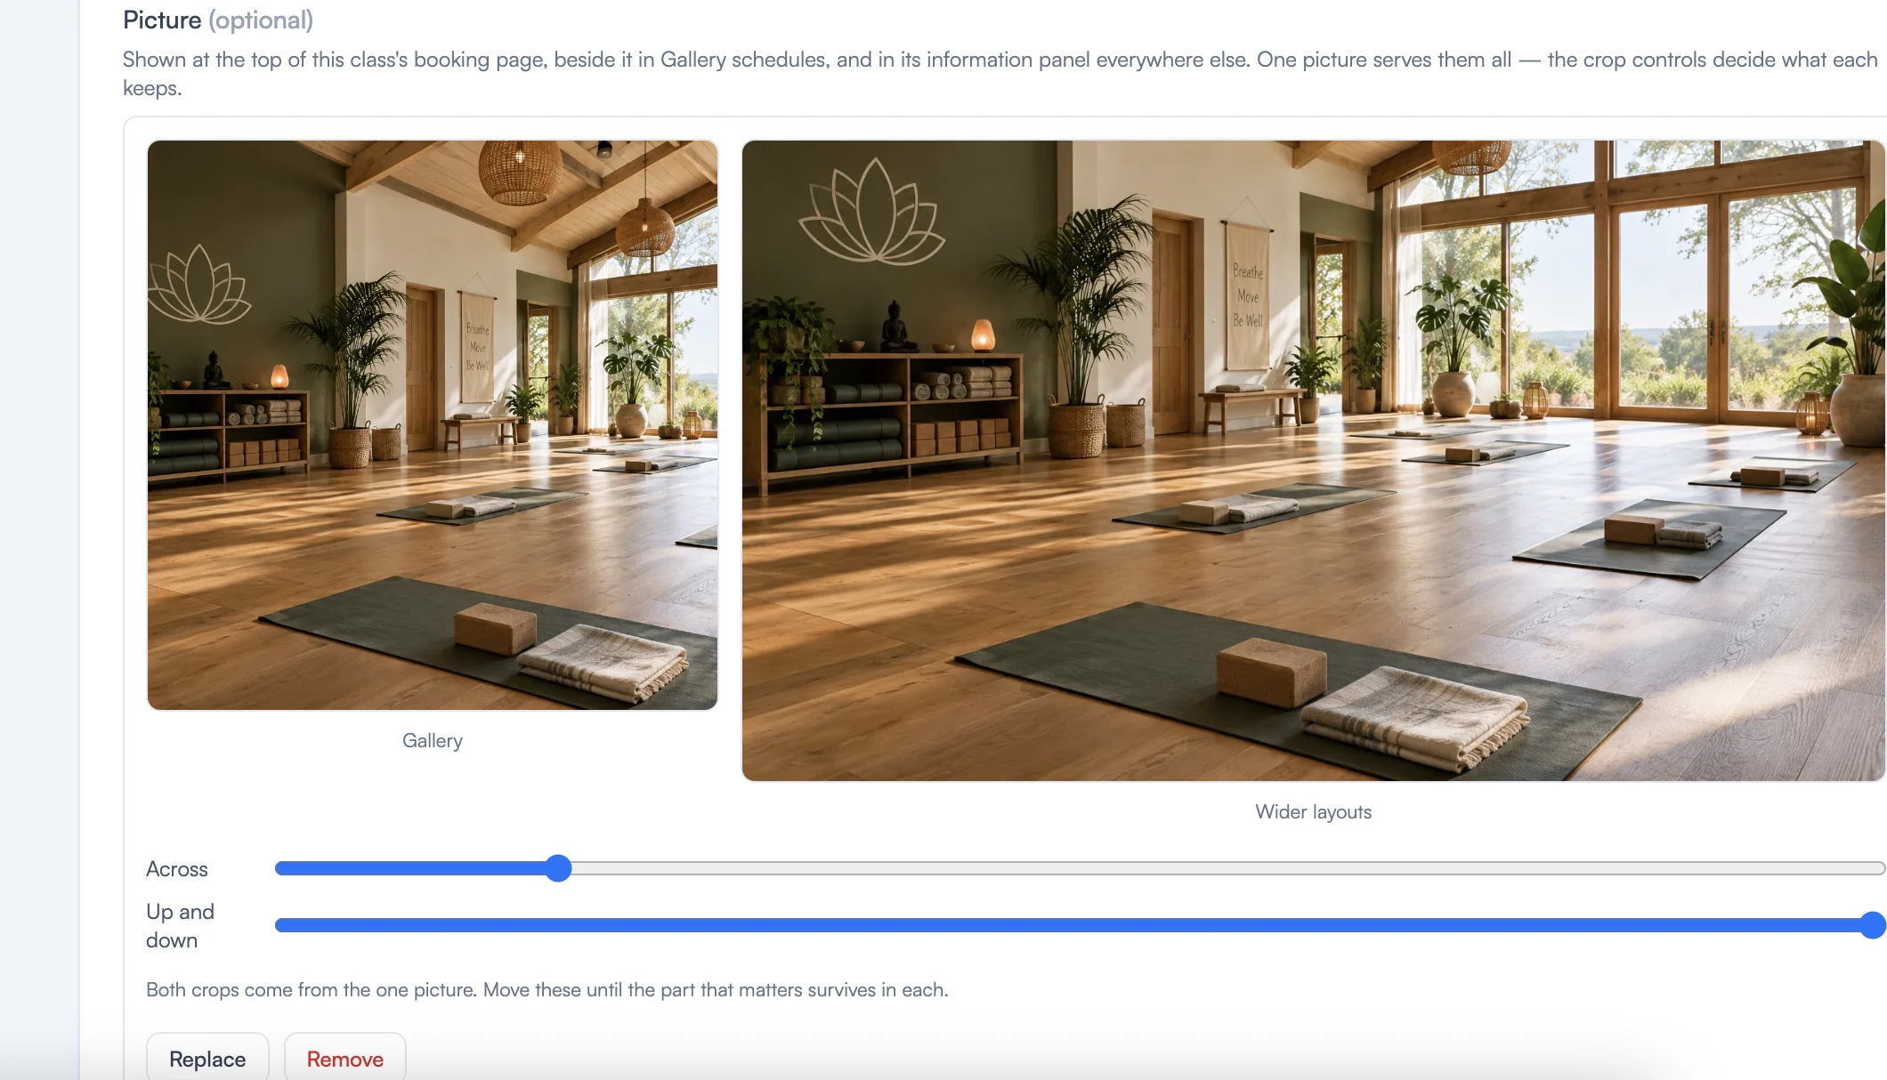This screenshot has height=1080, width=1887.
Task: Click the red Remove button
Action: 344,1058
